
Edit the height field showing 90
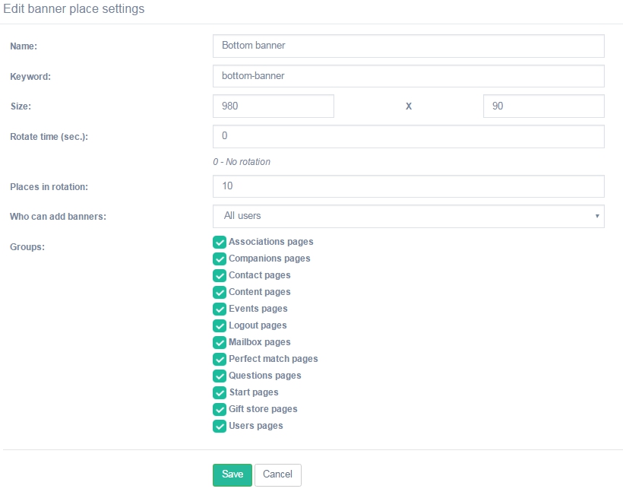(543, 106)
